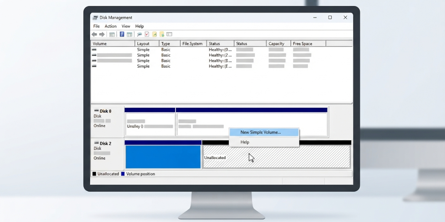
Task: Click the list view settings toolbar icon
Action: click(169, 34)
